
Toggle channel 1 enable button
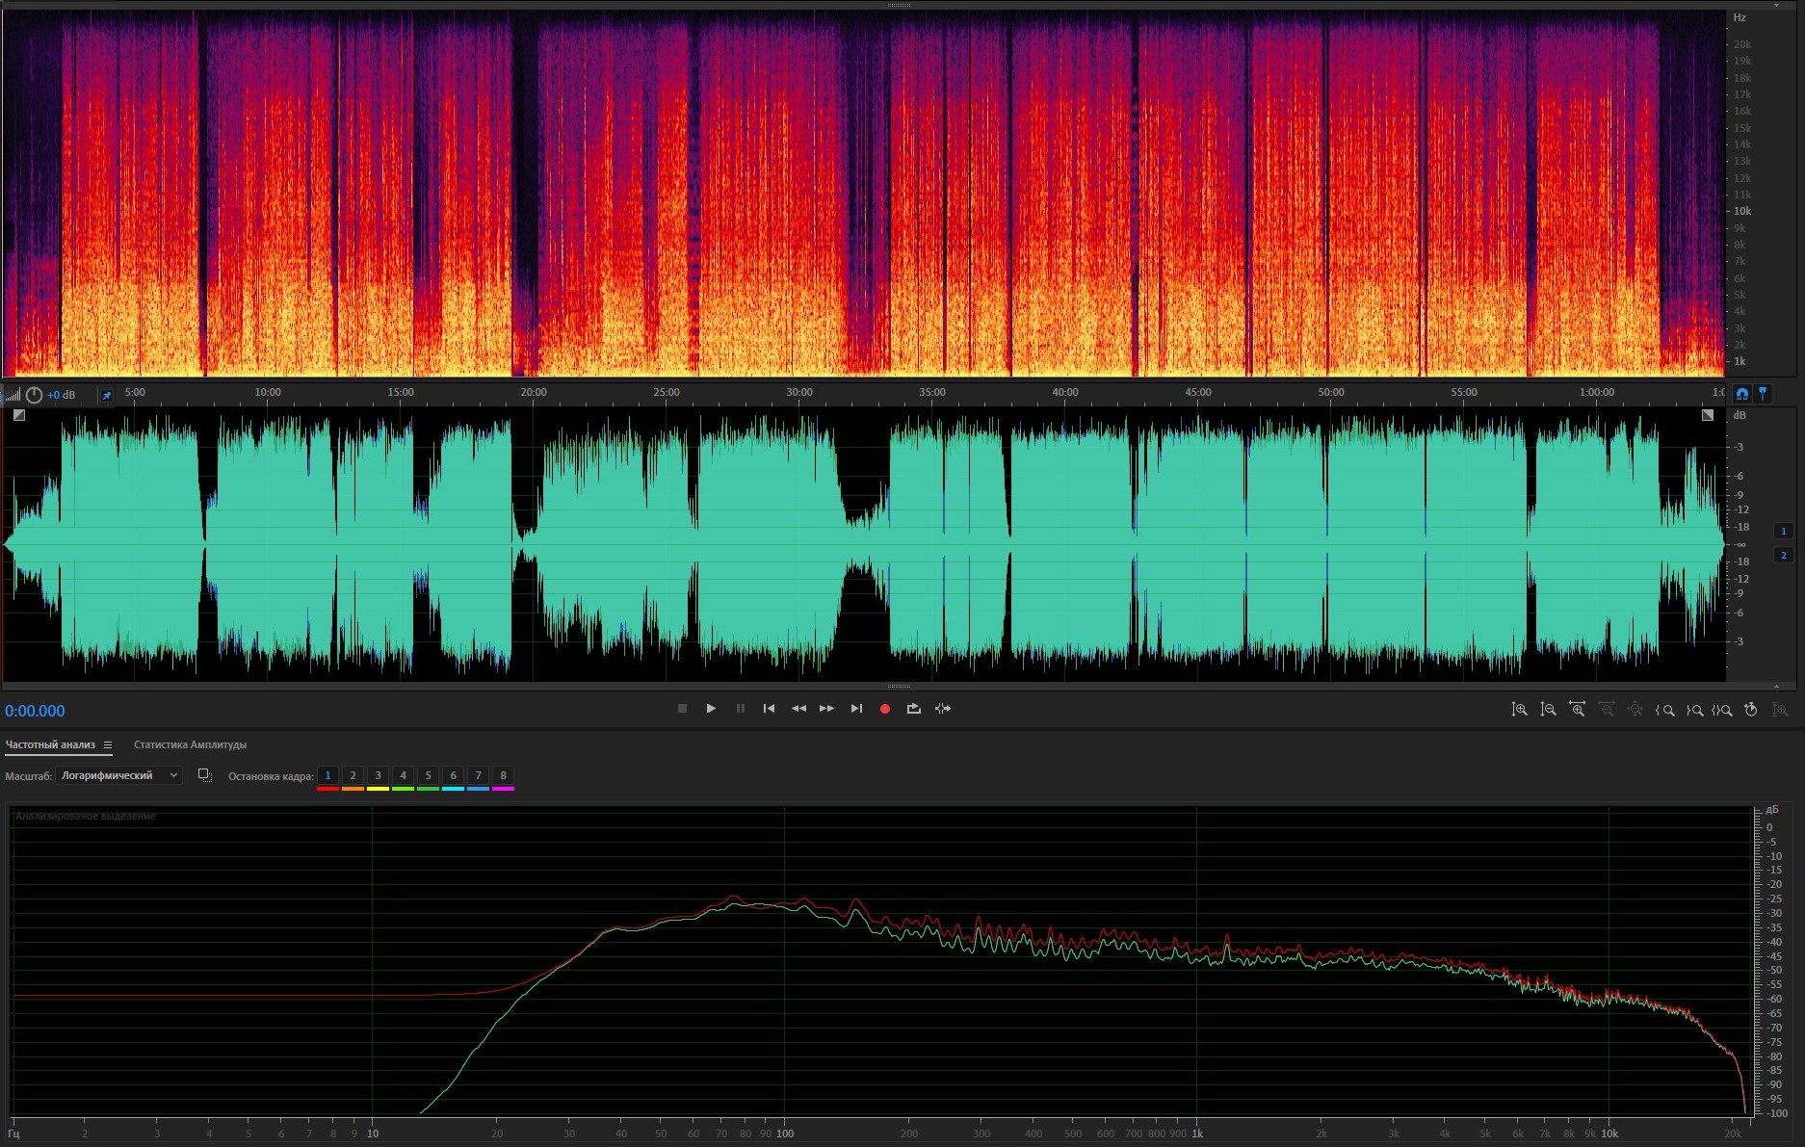1783,531
